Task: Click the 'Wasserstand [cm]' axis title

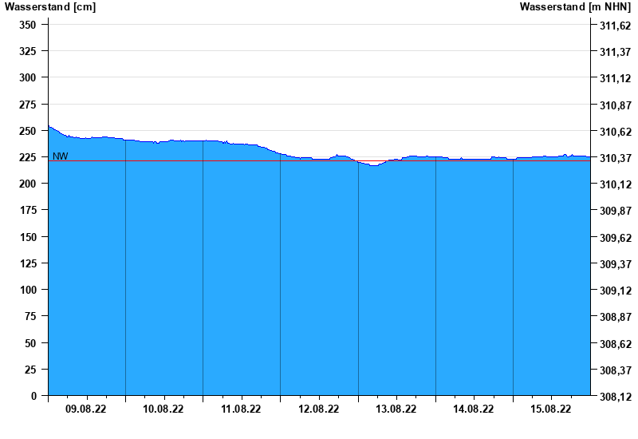Action: tap(50, 7)
